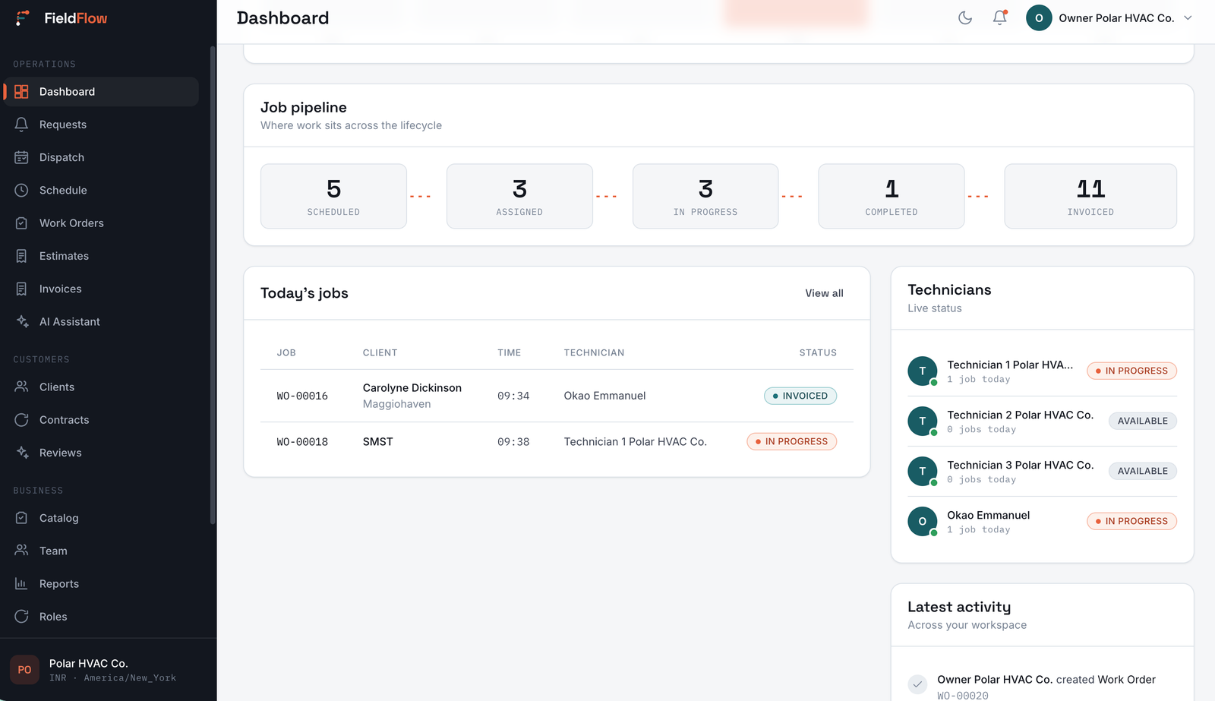This screenshot has width=1215, height=701.
Task: Open Reports in the sidebar
Action: click(x=101, y=584)
